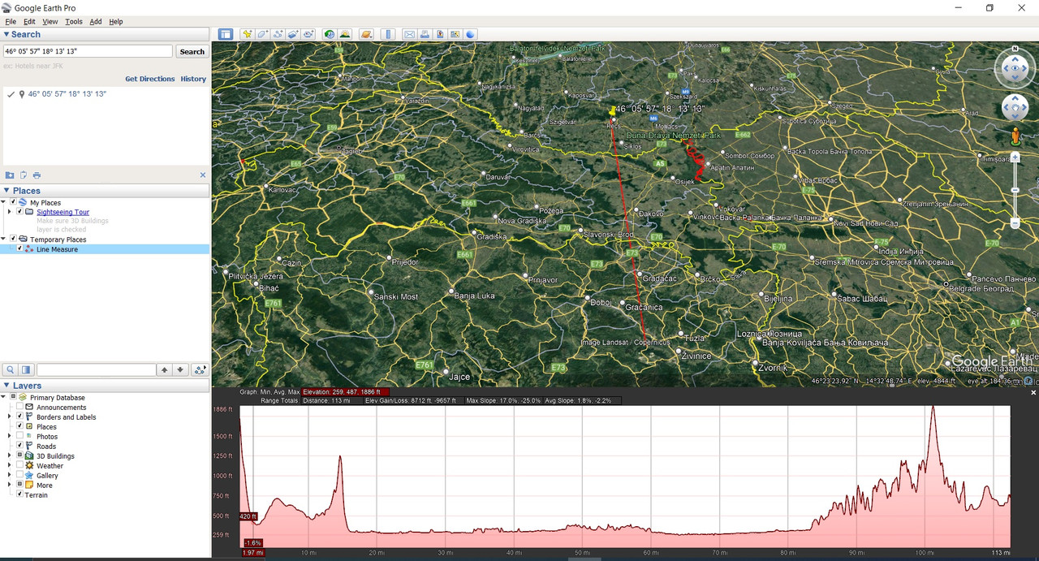Click the Print toolbar icon
Image resolution: width=1039 pixels, height=561 pixels.
click(x=425, y=34)
